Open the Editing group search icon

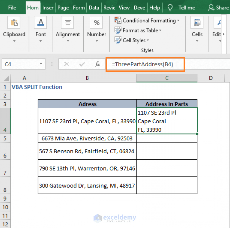point(218,22)
